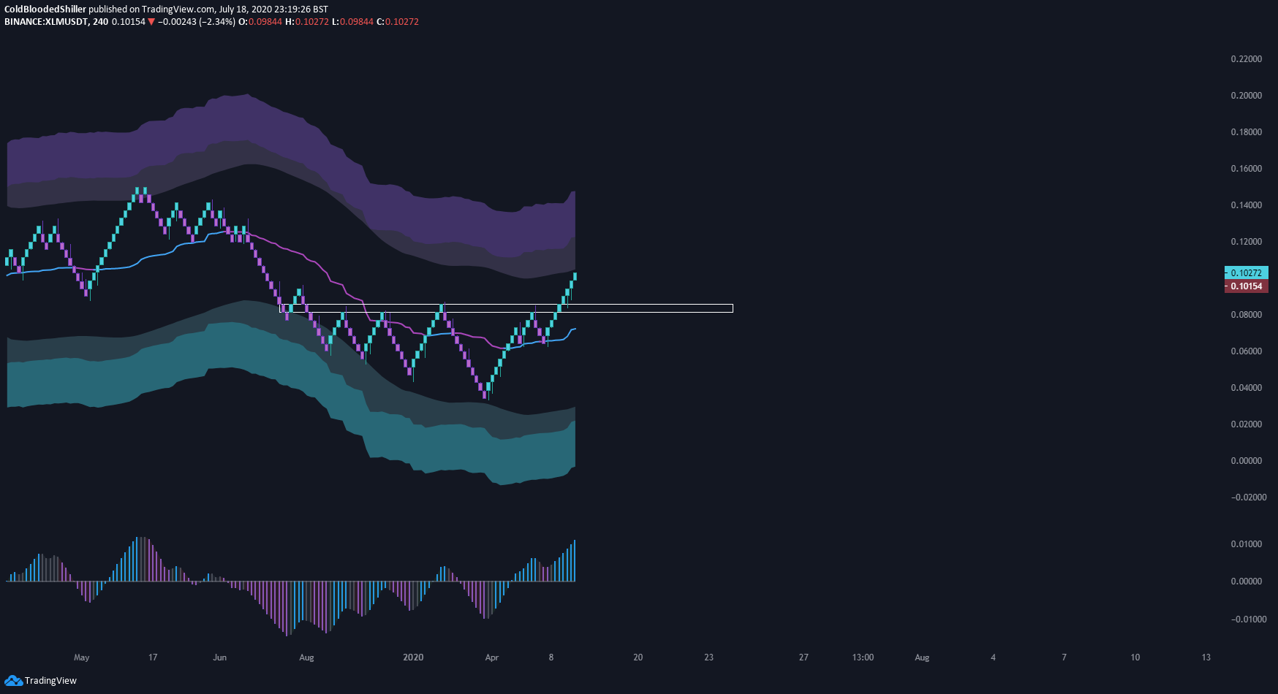Click the 240 interval value in header
1278x694 pixels.
point(101,22)
